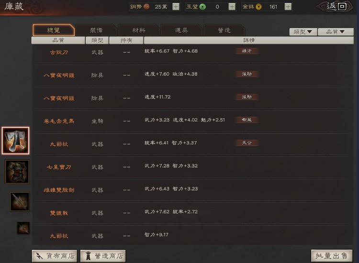Click the 嘶風 skill tag
Image resolution: width=359 pixels, height=263 pixels.
247,120
